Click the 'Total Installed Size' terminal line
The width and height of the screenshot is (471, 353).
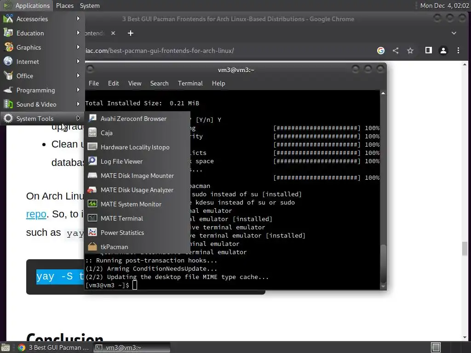[142, 103]
